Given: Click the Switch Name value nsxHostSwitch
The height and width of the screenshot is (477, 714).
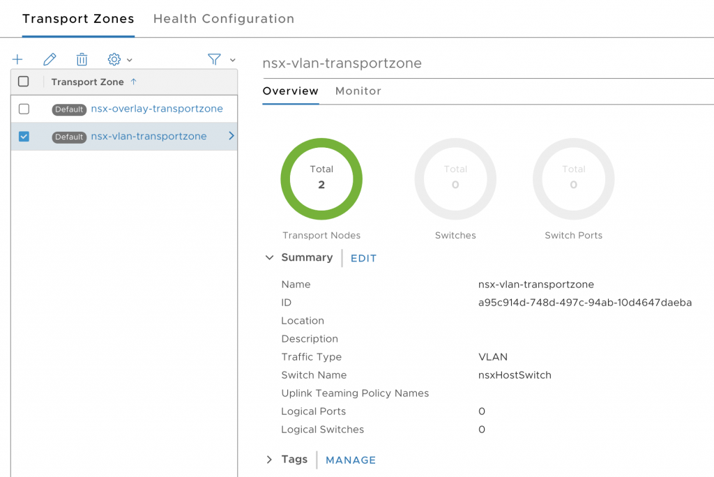Looking at the screenshot, I should [515, 375].
